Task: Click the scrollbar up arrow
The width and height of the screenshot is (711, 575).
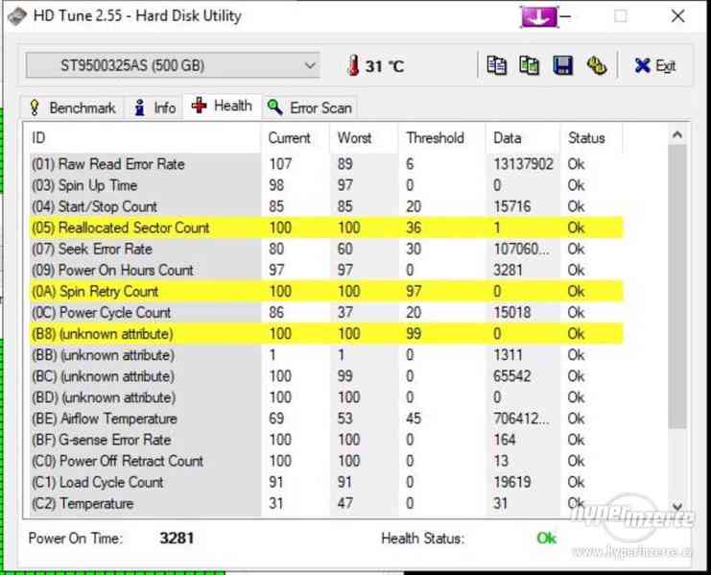Action: coord(677,134)
